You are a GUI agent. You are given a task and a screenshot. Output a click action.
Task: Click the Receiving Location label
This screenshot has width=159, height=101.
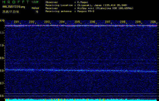pos(59,5)
